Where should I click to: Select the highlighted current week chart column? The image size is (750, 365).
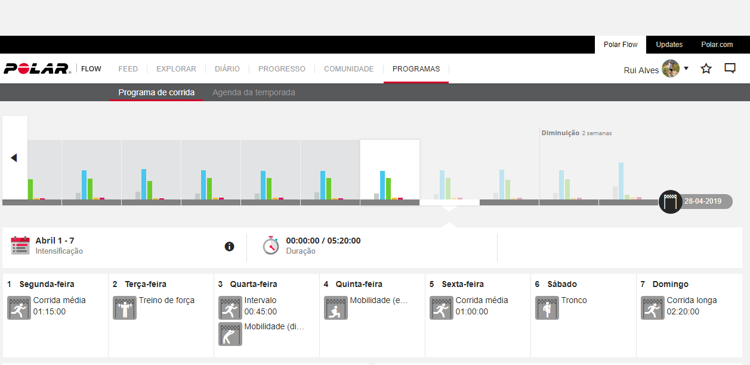pos(390,173)
